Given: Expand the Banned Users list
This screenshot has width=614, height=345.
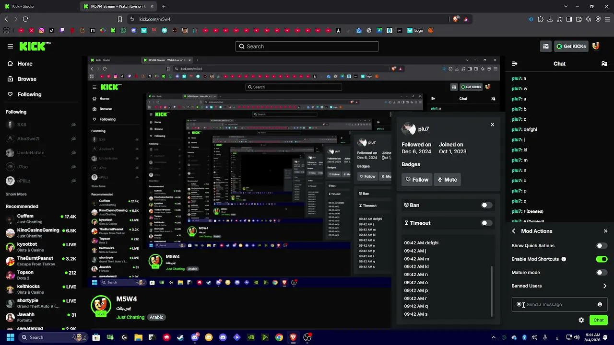Looking at the screenshot, I should point(559,286).
